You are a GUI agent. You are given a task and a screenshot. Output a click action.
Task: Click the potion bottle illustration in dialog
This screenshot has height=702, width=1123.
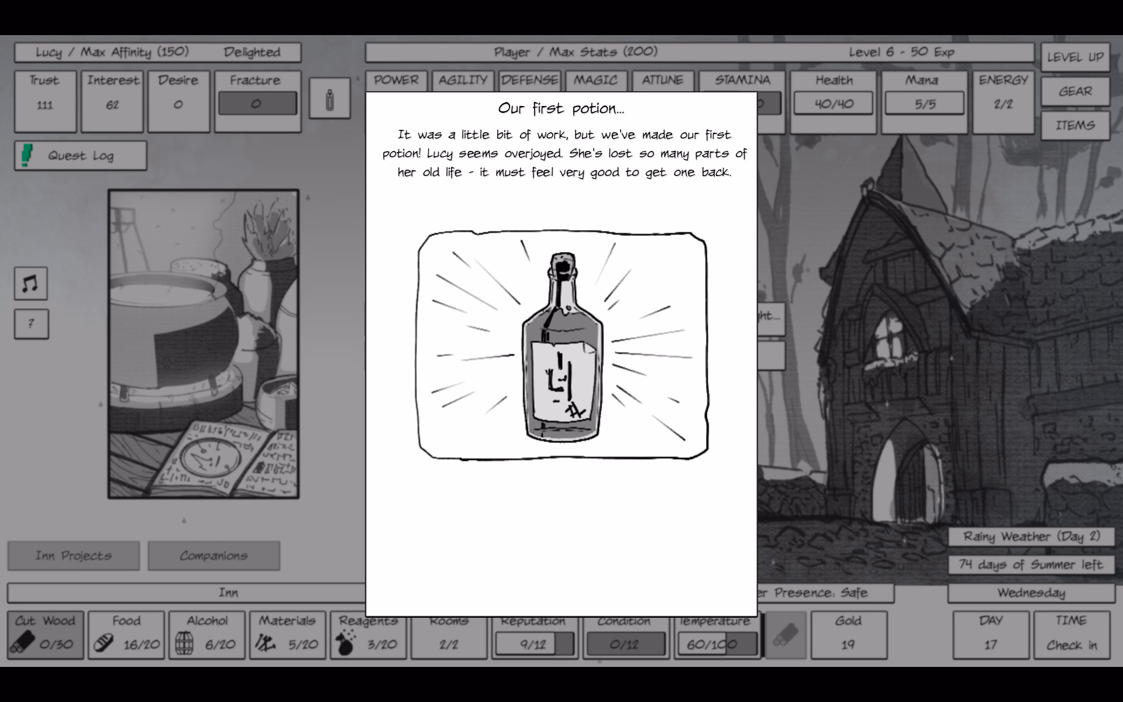[x=562, y=346]
